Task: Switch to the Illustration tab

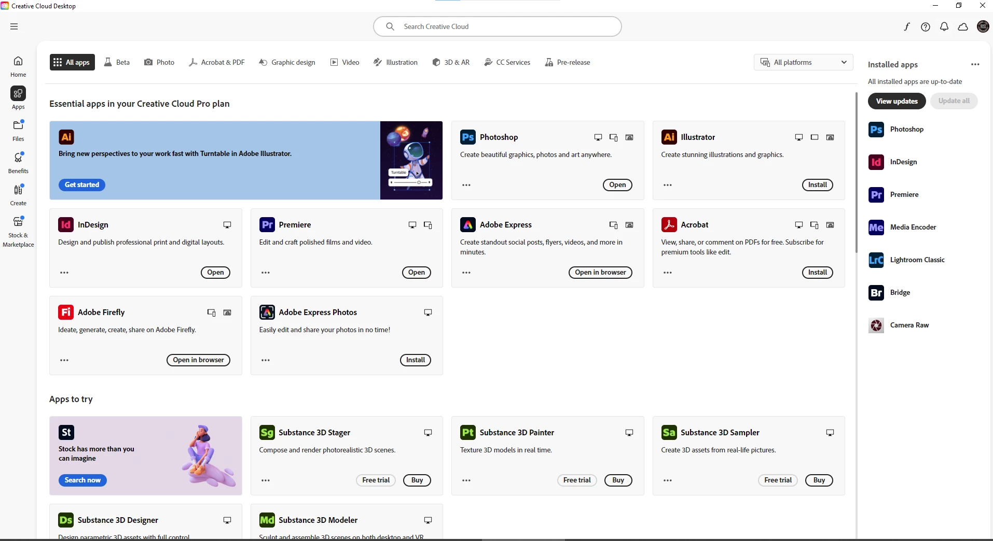Action: [396, 62]
